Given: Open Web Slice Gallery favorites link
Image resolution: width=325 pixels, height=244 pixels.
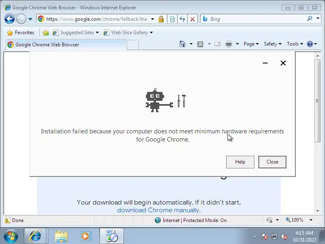Looking at the screenshot, I should tap(128, 33).
